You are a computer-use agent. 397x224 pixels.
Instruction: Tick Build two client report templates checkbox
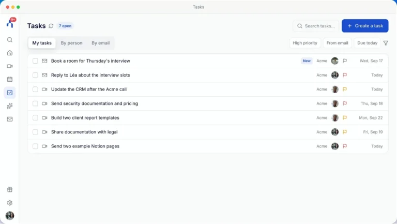tap(35, 117)
